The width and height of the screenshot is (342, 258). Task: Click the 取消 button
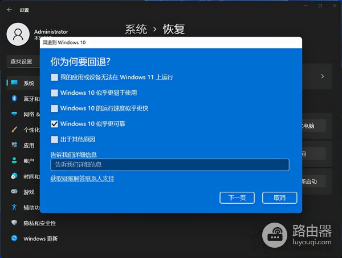(280, 197)
